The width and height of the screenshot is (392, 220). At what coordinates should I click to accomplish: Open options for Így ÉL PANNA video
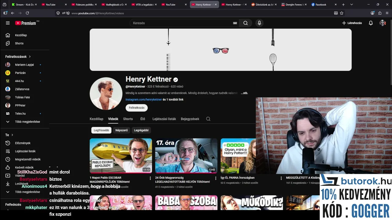coord(281,178)
